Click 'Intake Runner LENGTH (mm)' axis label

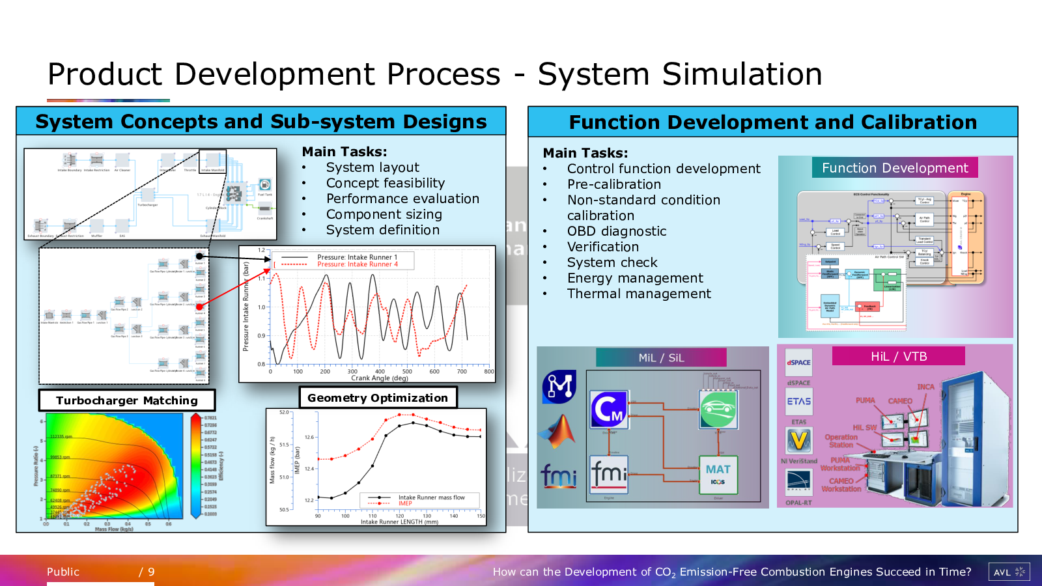(400, 522)
